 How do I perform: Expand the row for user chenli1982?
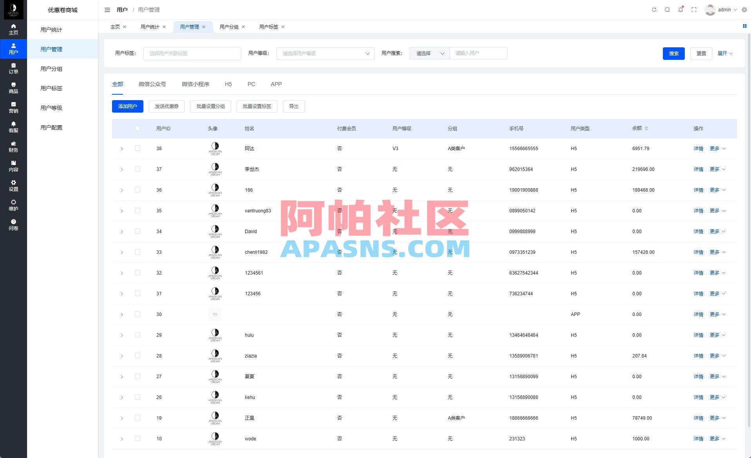click(121, 252)
